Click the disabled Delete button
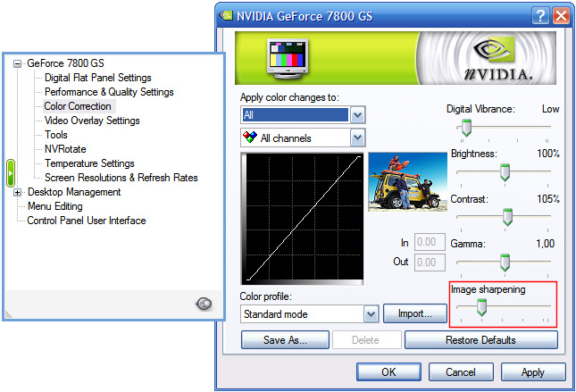Screen dimensions: 576x392 tap(365, 340)
